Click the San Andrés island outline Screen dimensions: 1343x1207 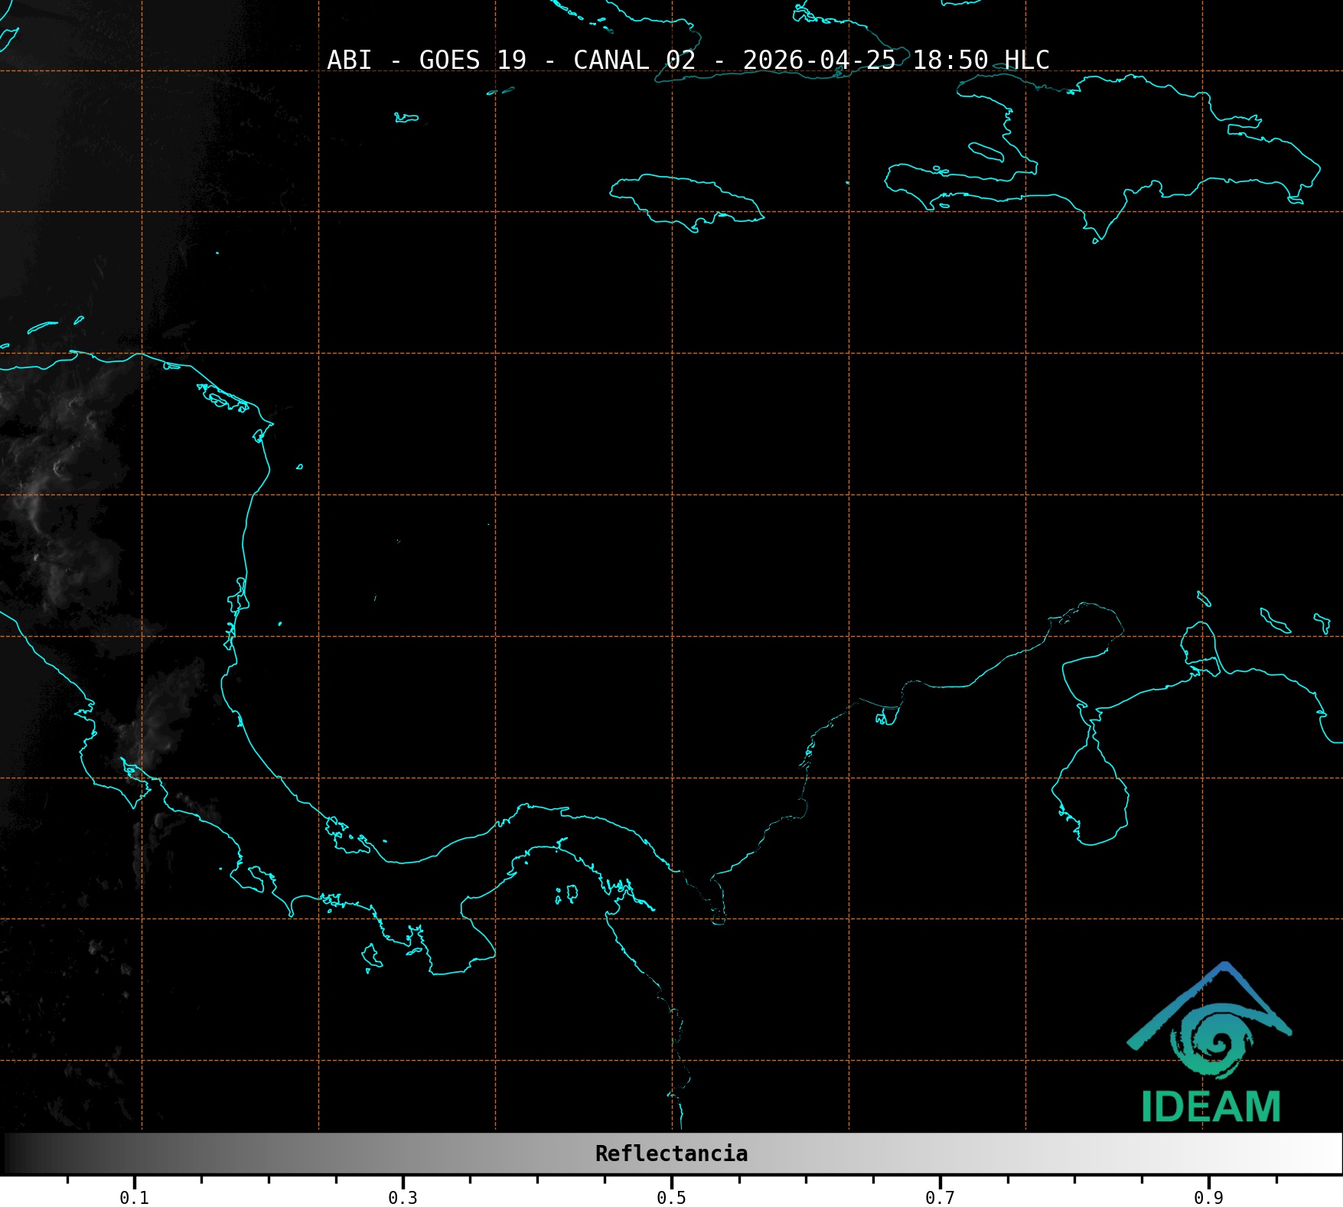coord(376,598)
